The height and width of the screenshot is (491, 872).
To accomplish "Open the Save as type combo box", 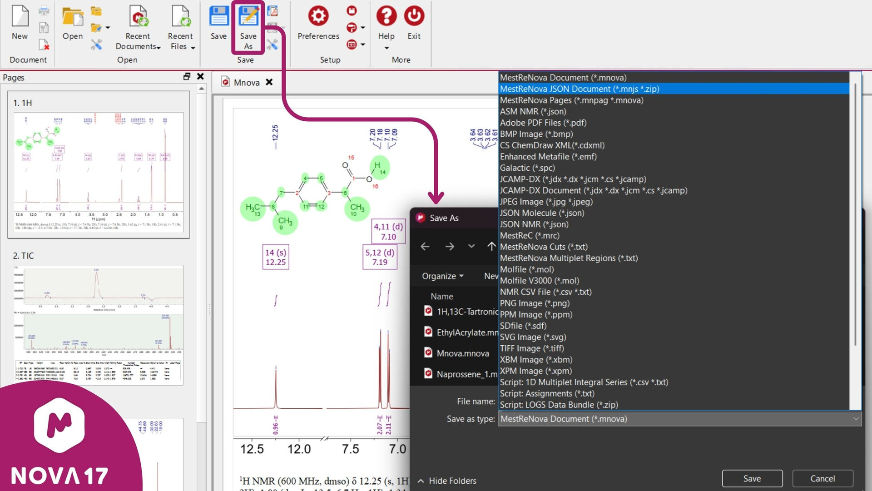I will click(679, 419).
